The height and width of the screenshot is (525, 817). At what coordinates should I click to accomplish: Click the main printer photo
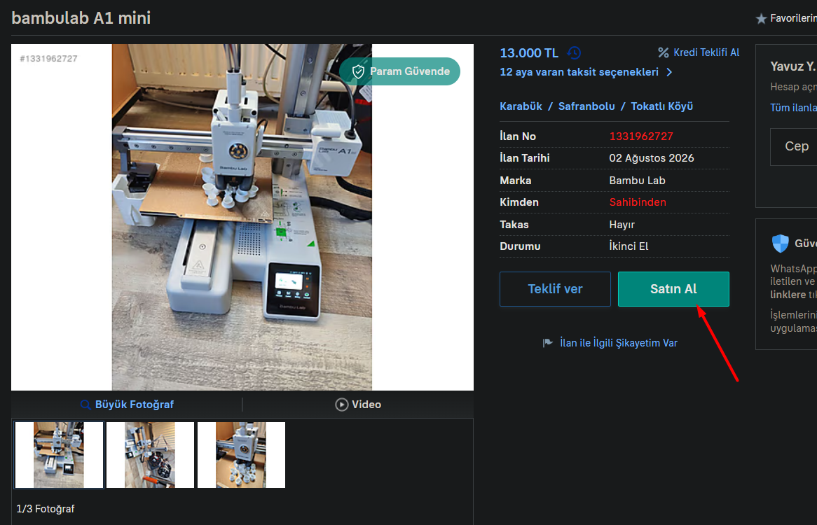pyautogui.click(x=242, y=217)
